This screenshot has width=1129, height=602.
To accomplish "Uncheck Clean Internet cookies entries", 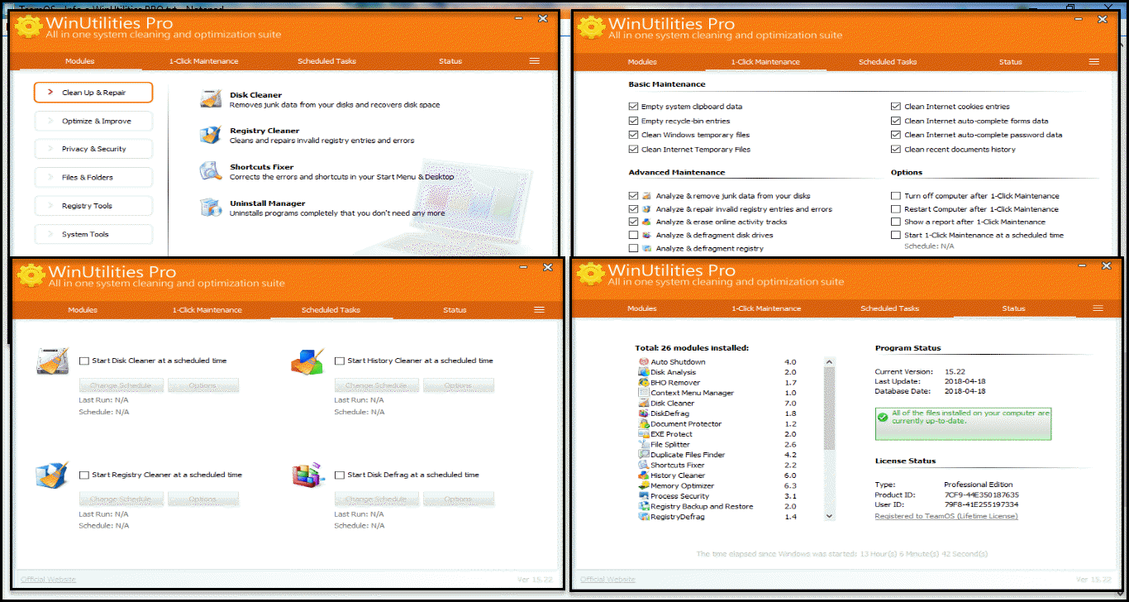I will click(896, 107).
